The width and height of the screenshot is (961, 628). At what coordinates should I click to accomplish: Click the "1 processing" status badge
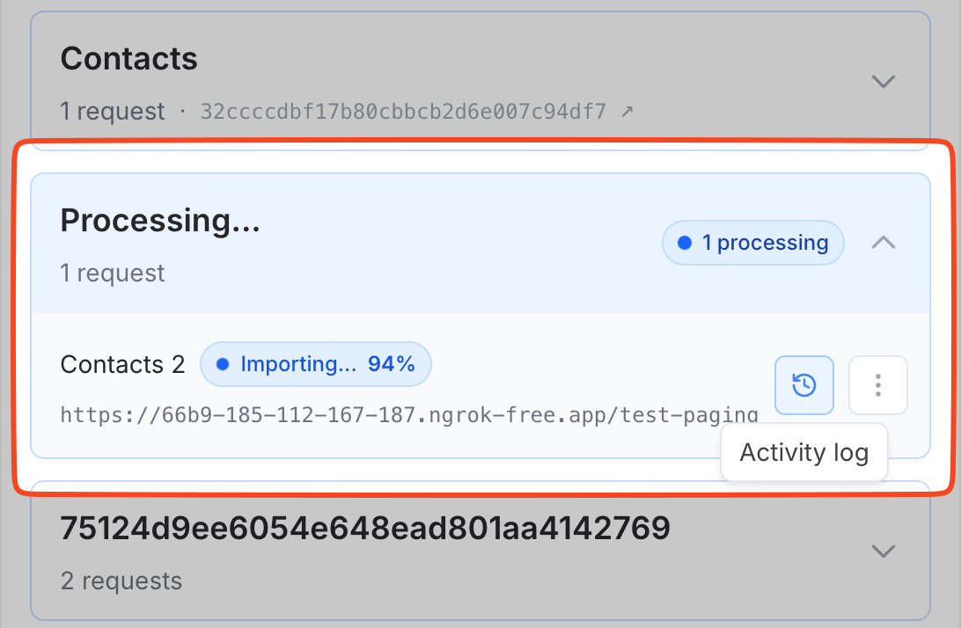[753, 243]
